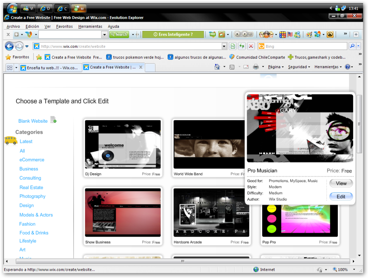Click the Blank Website link
This screenshot has width=368, height=278.
click(33, 121)
